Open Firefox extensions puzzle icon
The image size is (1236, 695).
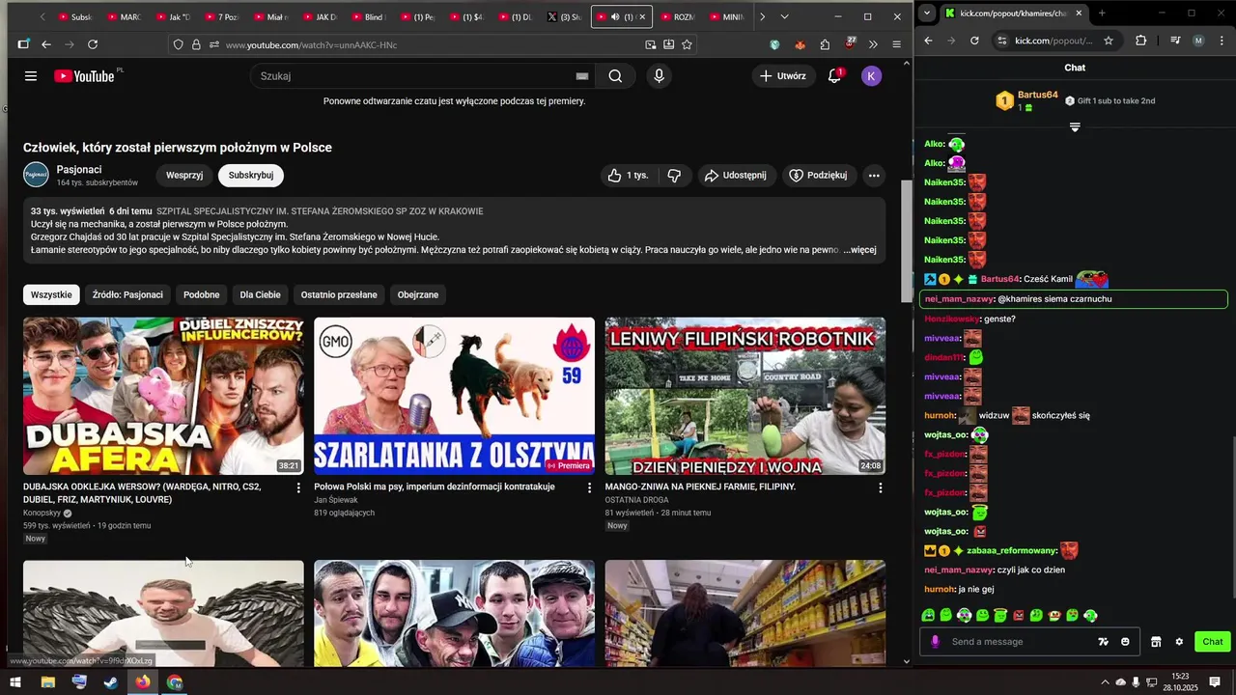click(x=825, y=44)
